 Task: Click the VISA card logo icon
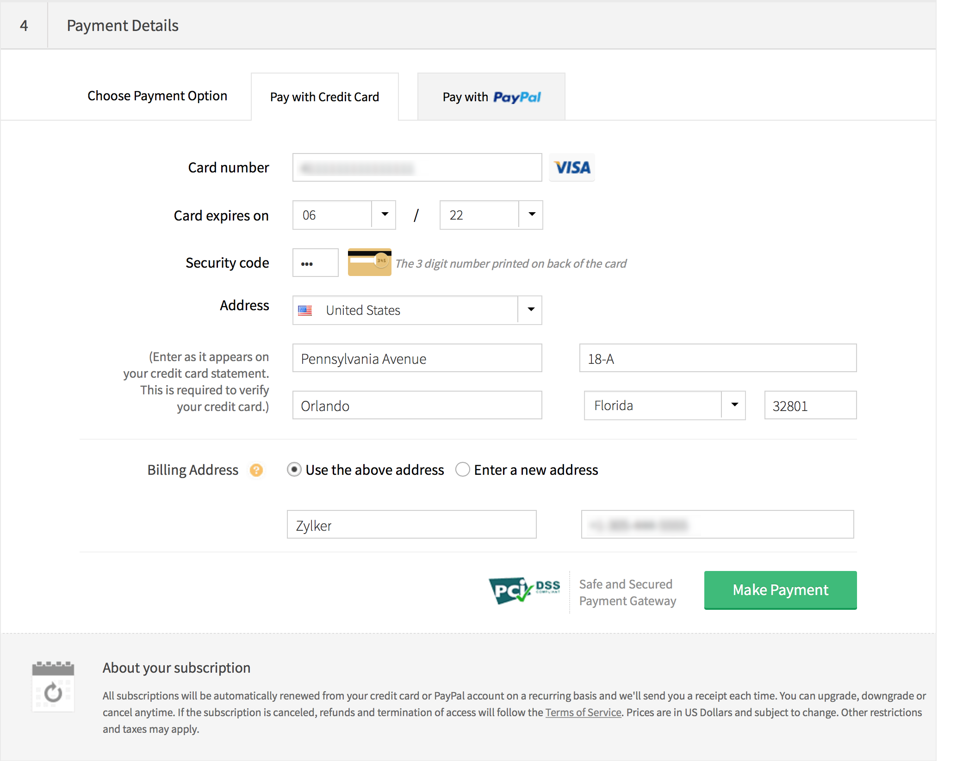[x=572, y=167]
